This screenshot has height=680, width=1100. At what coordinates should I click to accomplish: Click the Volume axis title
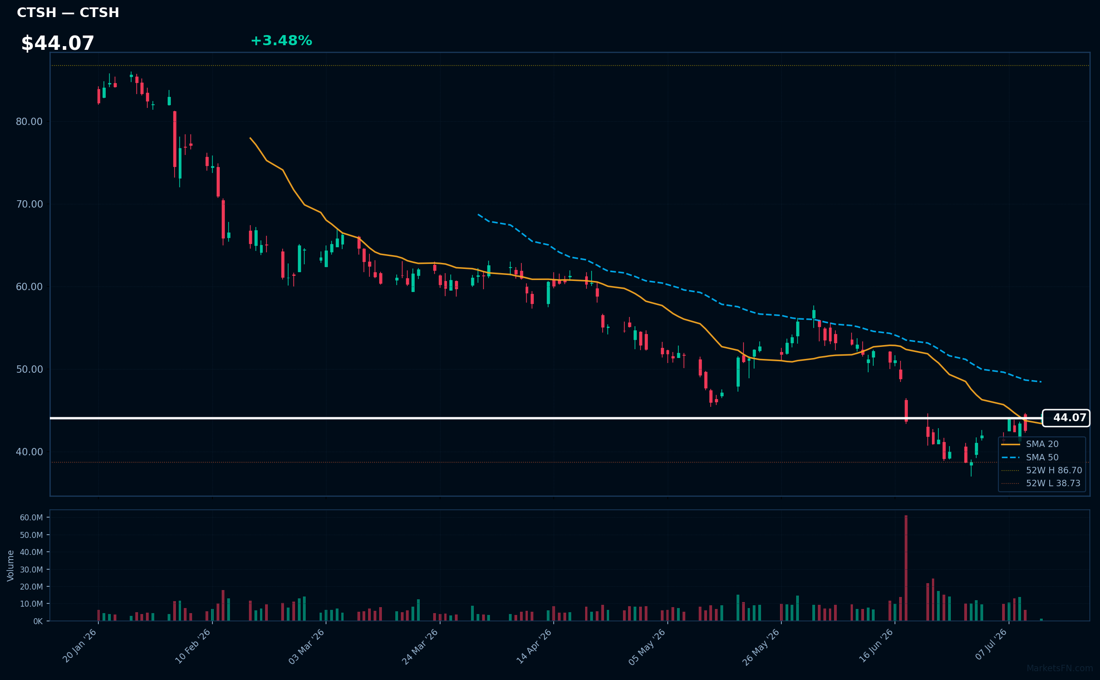click(x=11, y=566)
